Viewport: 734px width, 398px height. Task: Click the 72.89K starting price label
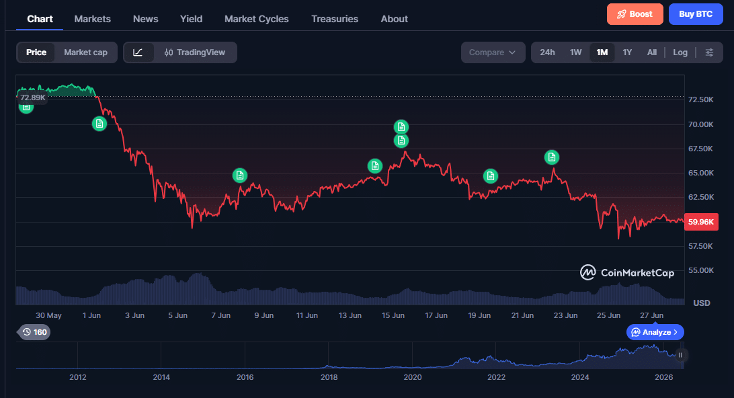(x=33, y=97)
